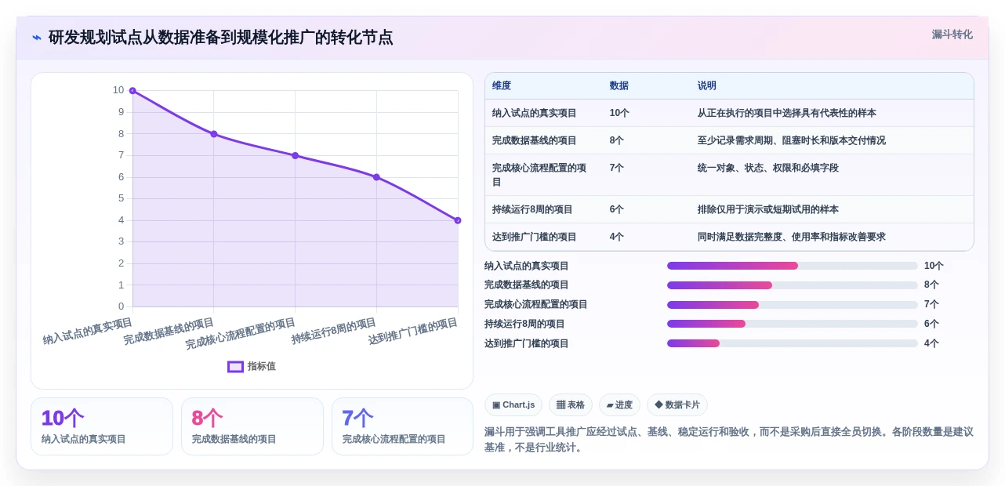Click the chart point at value 6
This screenshot has height=486, width=1005.
pyautogui.click(x=376, y=177)
